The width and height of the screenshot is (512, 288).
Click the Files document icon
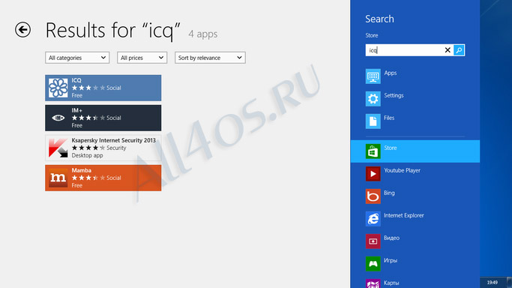(373, 121)
